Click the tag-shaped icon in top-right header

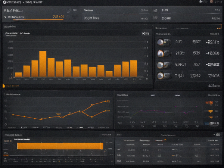pos(201,2)
